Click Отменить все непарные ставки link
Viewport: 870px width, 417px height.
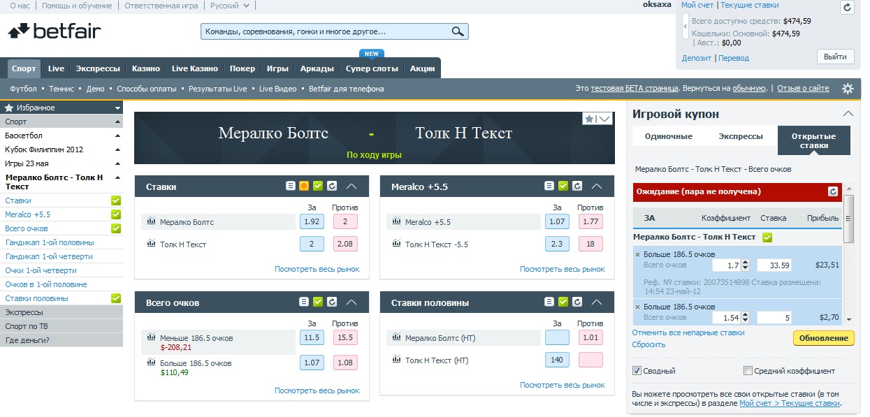(x=688, y=333)
